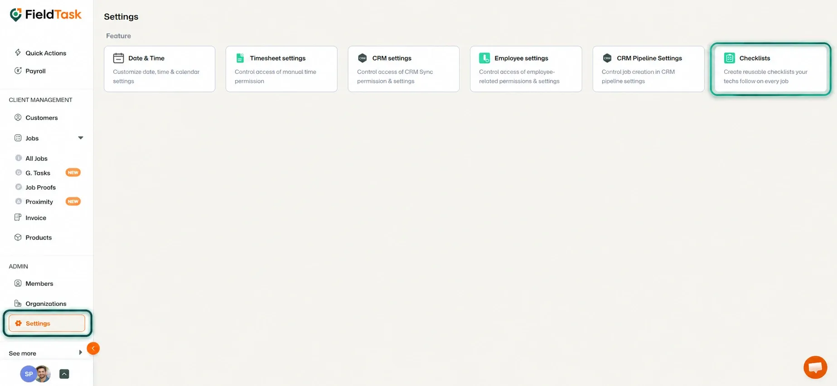Select Proximity in the Jobs submenu

tap(39, 202)
